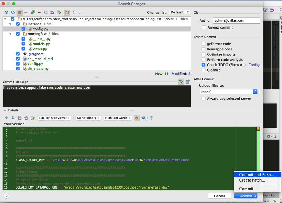Click the Refresh changes icon
Screen dimensions: 282x203
[13, 12]
